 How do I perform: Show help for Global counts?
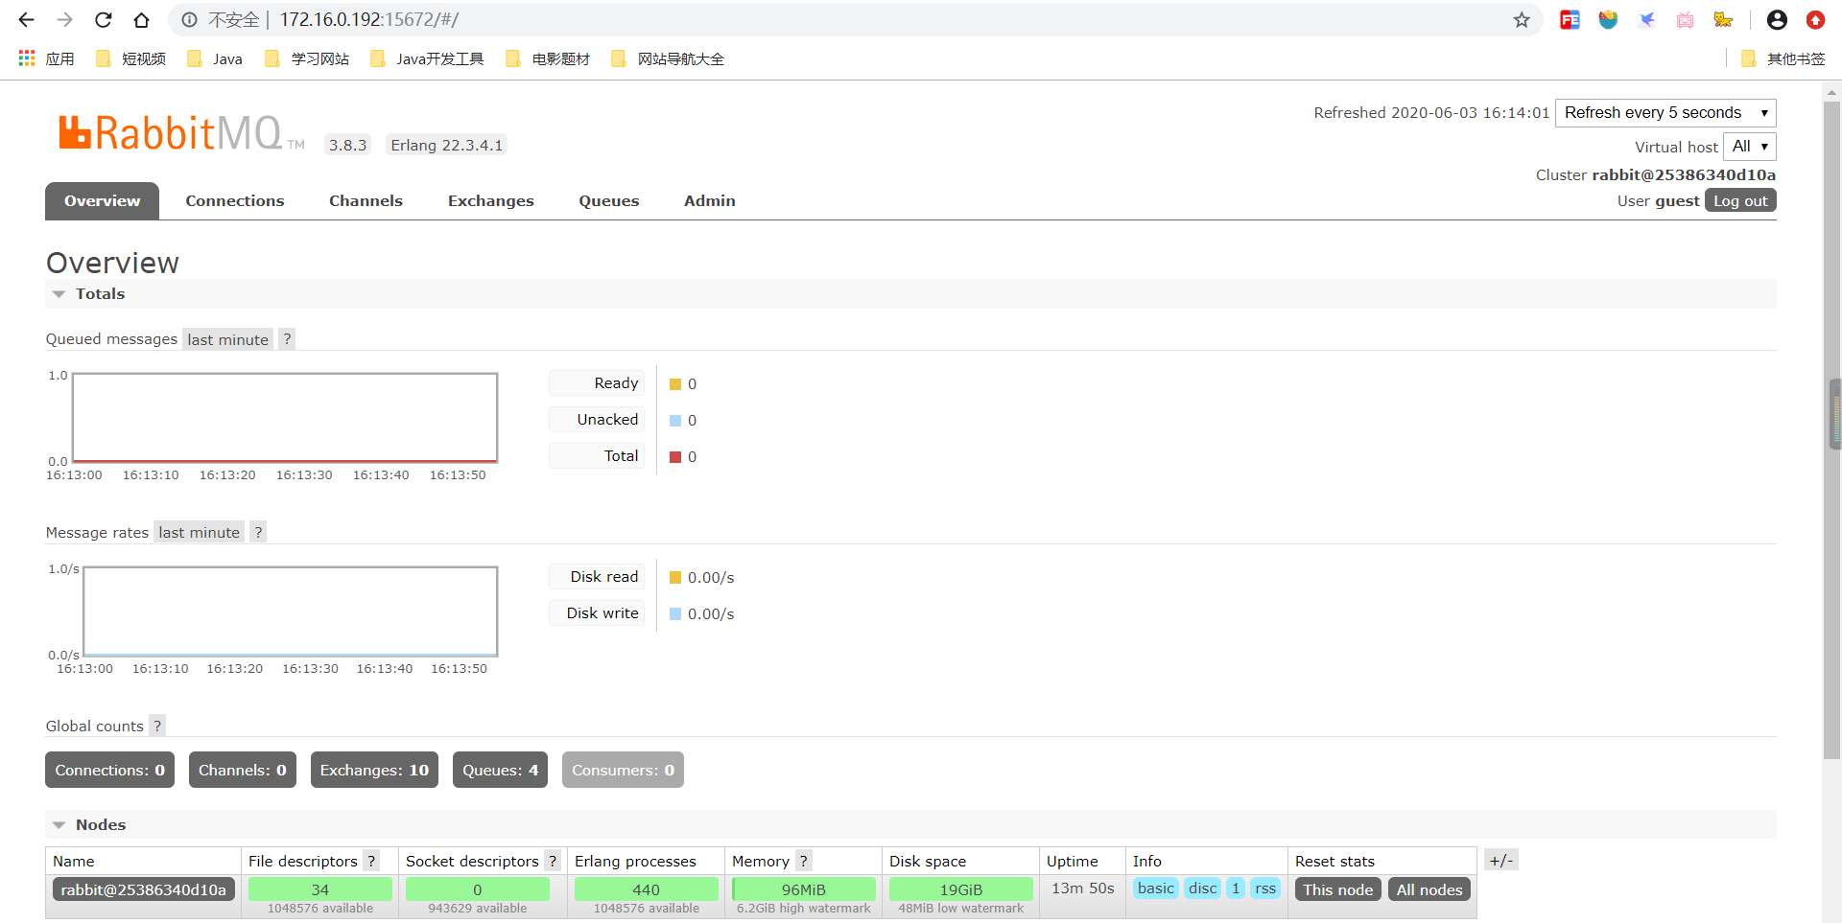point(157,727)
